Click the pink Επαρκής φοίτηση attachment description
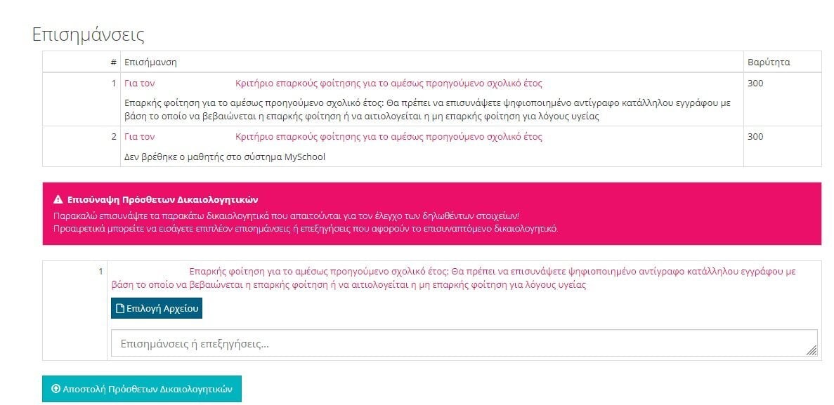This screenshot has width=834, height=405. coord(454,278)
